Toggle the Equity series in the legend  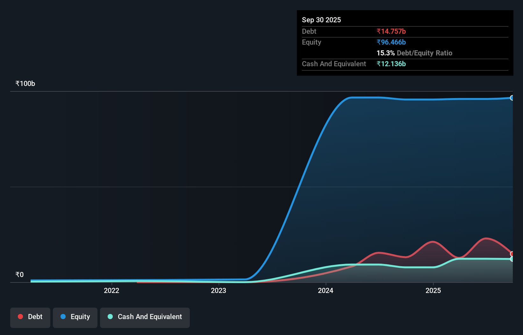[75, 317]
